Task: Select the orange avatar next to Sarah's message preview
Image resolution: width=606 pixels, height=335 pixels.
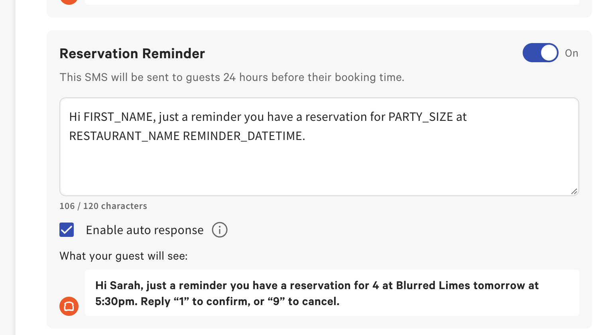Action: click(69, 306)
